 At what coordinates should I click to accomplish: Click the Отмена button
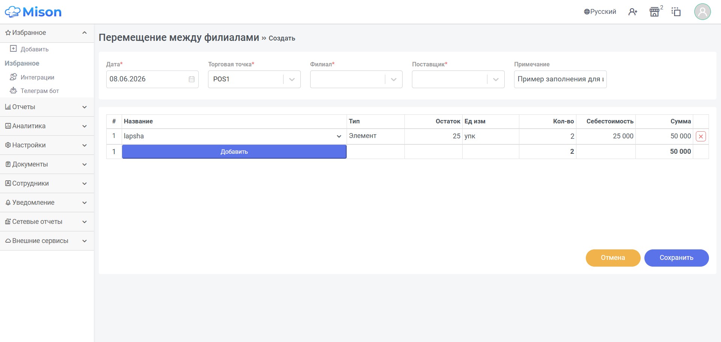[613, 258]
